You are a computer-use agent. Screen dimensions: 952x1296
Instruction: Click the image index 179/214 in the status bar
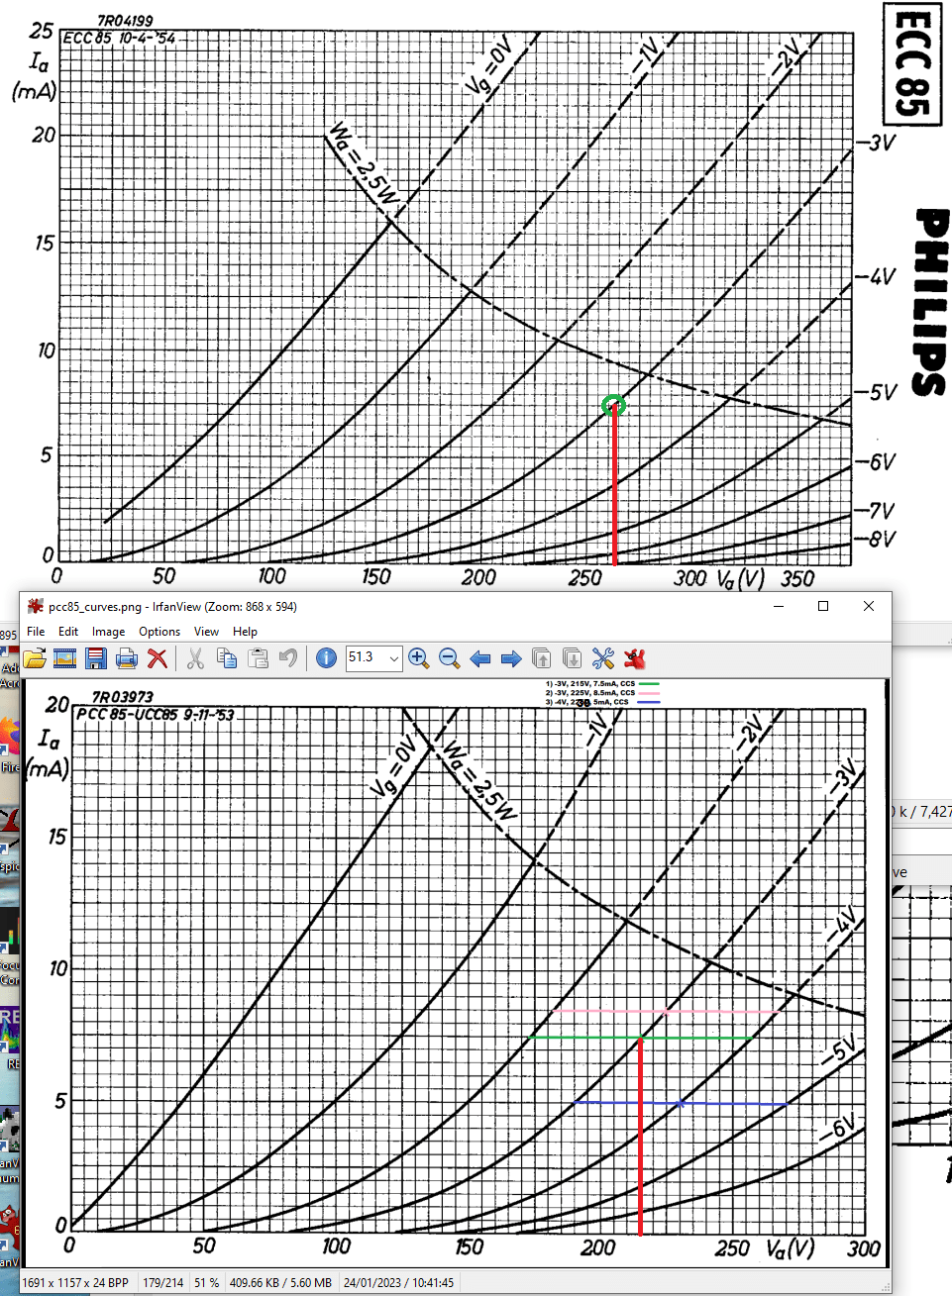click(x=163, y=1282)
